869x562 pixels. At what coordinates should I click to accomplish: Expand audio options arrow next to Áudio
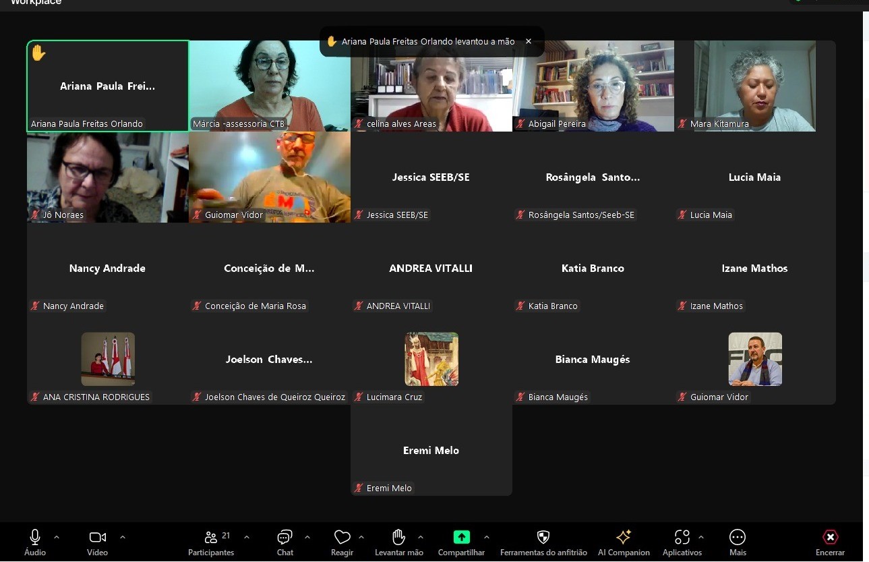57,537
